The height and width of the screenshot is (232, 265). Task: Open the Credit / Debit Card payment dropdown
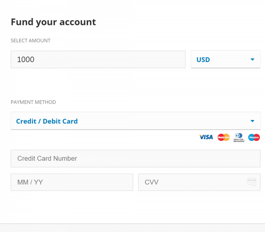pyautogui.click(x=136, y=121)
